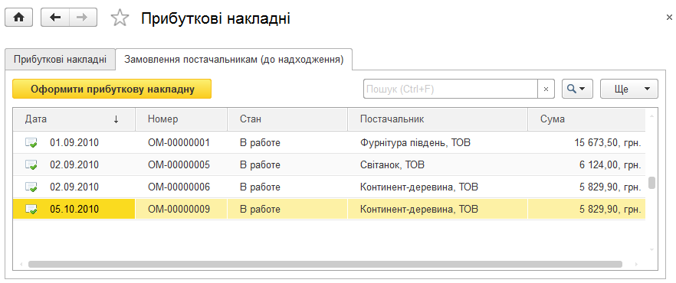The width and height of the screenshot is (676, 283).
Task: Select order number ОМ-00000001
Action: 179,142
